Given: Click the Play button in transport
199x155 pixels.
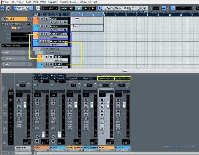Looking at the screenshot, I should (86, 8).
